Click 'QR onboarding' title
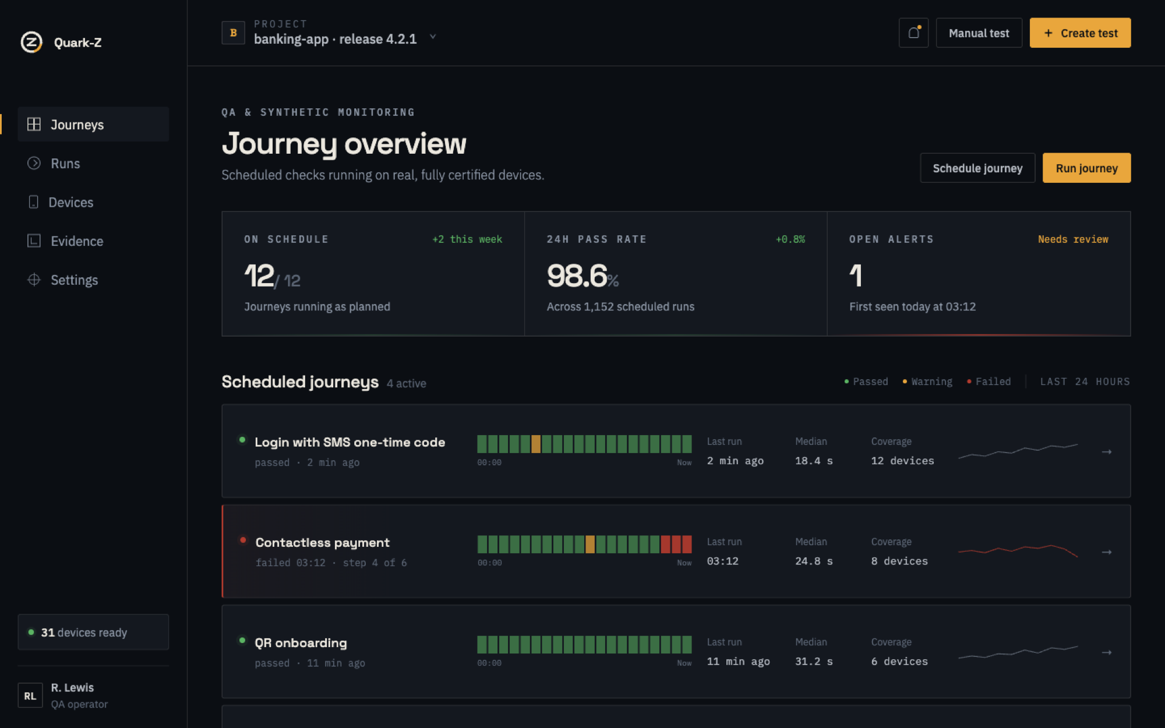The width and height of the screenshot is (1165, 728). [x=301, y=642]
